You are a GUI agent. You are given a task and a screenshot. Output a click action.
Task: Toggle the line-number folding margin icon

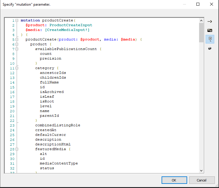[209, 39]
